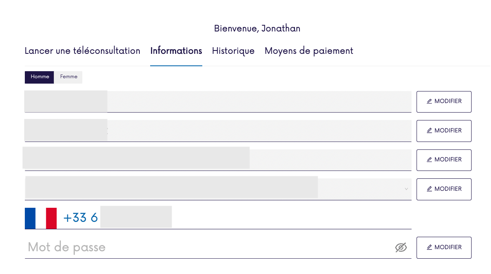Expand the dropdown chevron in fourth field
491x274 pixels.
[x=406, y=189]
